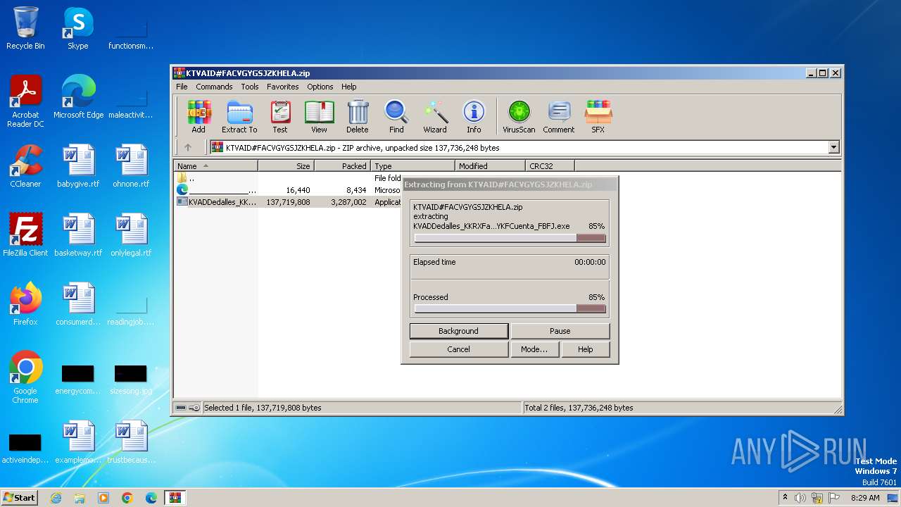This screenshot has width=901, height=507.
Task: Cancel the extraction
Action: pyautogui.click(x=458, y=349)
